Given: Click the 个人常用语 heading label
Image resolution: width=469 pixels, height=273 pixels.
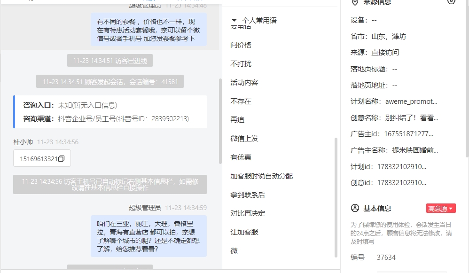Looking at the screenshot, I should (x=259, y=20).
